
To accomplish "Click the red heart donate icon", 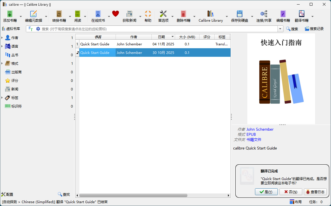I will click(x=115, y=14).
